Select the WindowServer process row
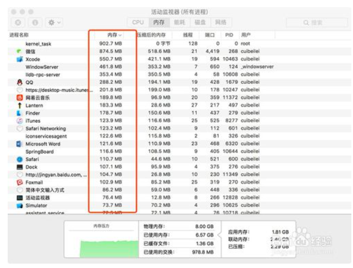 [x=179, y=67]
